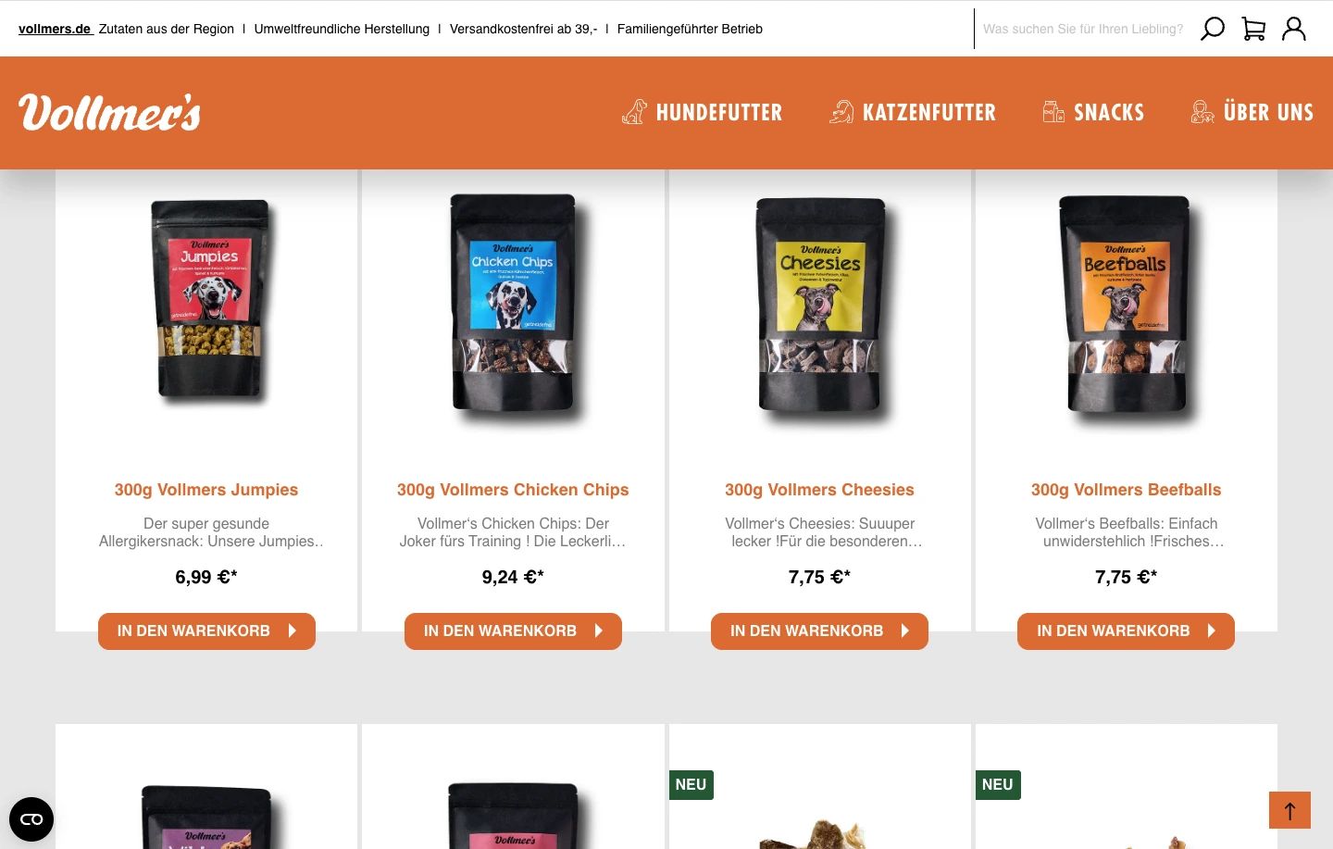Click the Vollmer's logo
This screenshot has height=849, width=1333.
[109, 113]
